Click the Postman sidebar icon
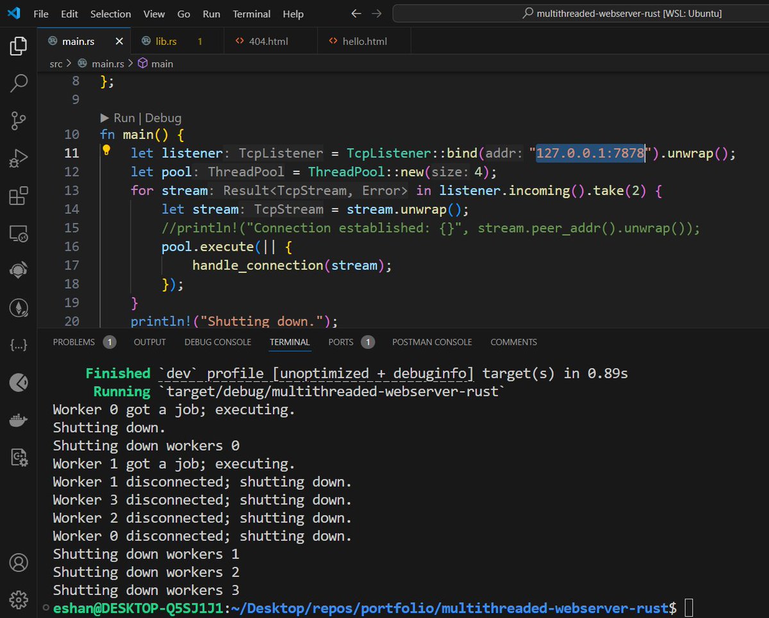The height and width of the screenshot is (618, 769). point(18,382)
